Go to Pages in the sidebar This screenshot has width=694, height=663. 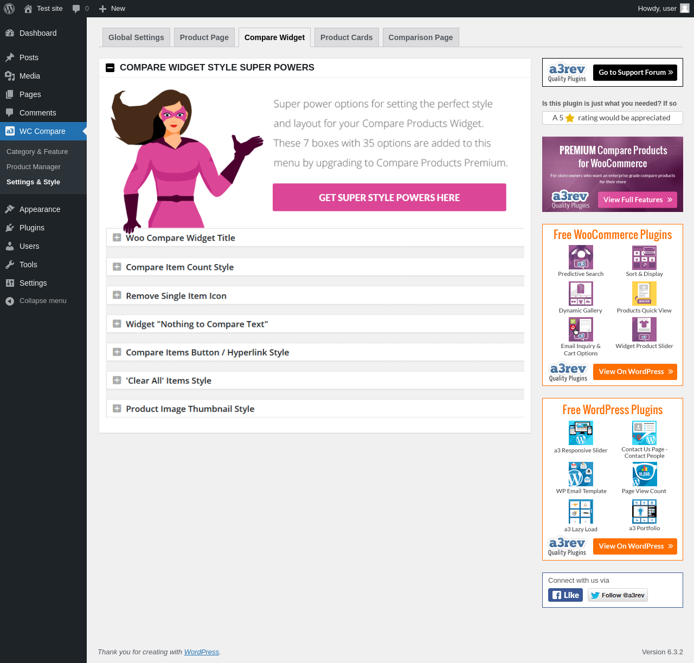[x=43, y=94]
